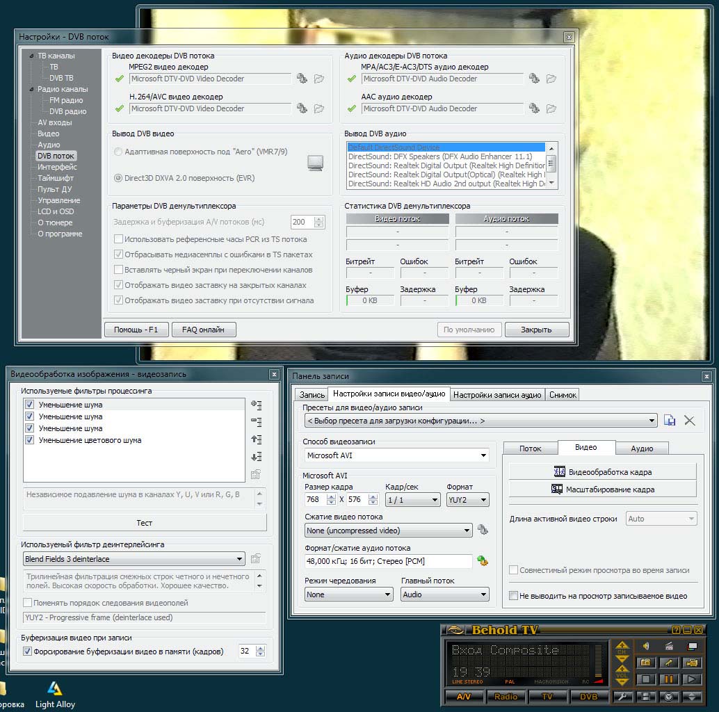This screenshot has width=719, height=712.
Task: Uncheck the "Уменьшение цветового шума" filter
Action: pos(29,440)
